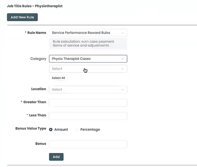The height and width of the screenshot is (167, 197).
Task: Open the Select dropdown below Category
Action: point(85,69)
